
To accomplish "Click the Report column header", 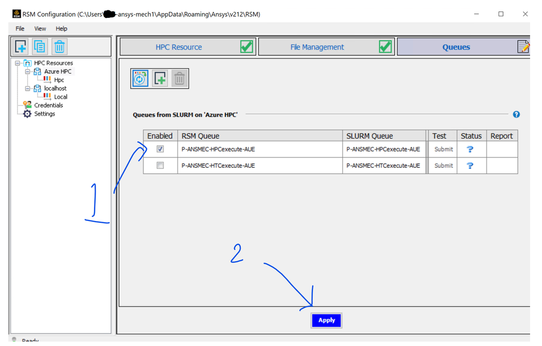I will click(502, 136).
